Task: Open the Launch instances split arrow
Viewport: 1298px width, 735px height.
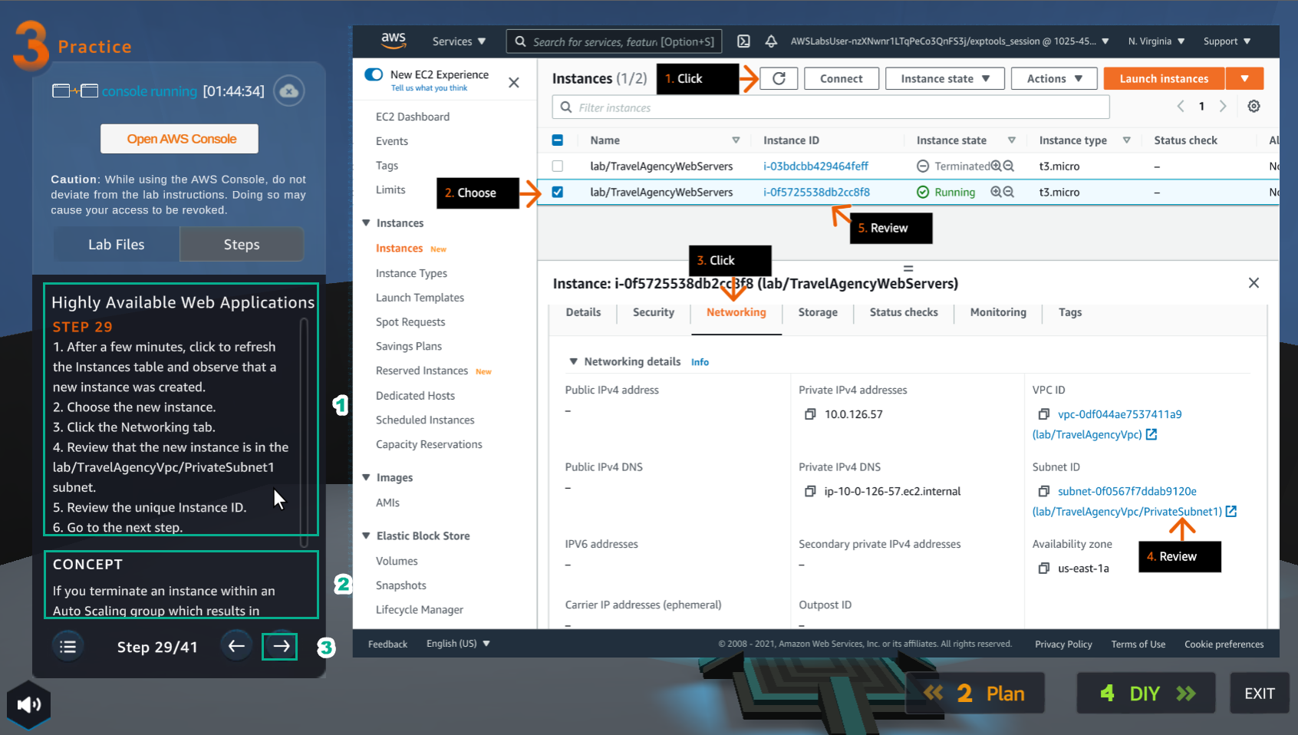Action: pos(1244,78)
